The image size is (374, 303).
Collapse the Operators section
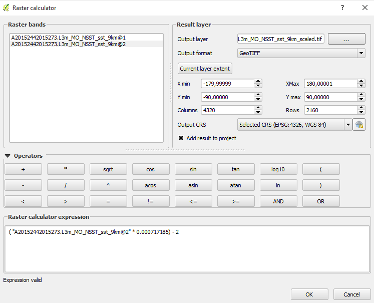pyautogui.click(x=8, y=156)
